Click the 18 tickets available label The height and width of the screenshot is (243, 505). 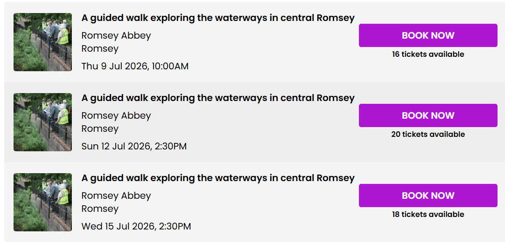428,215
